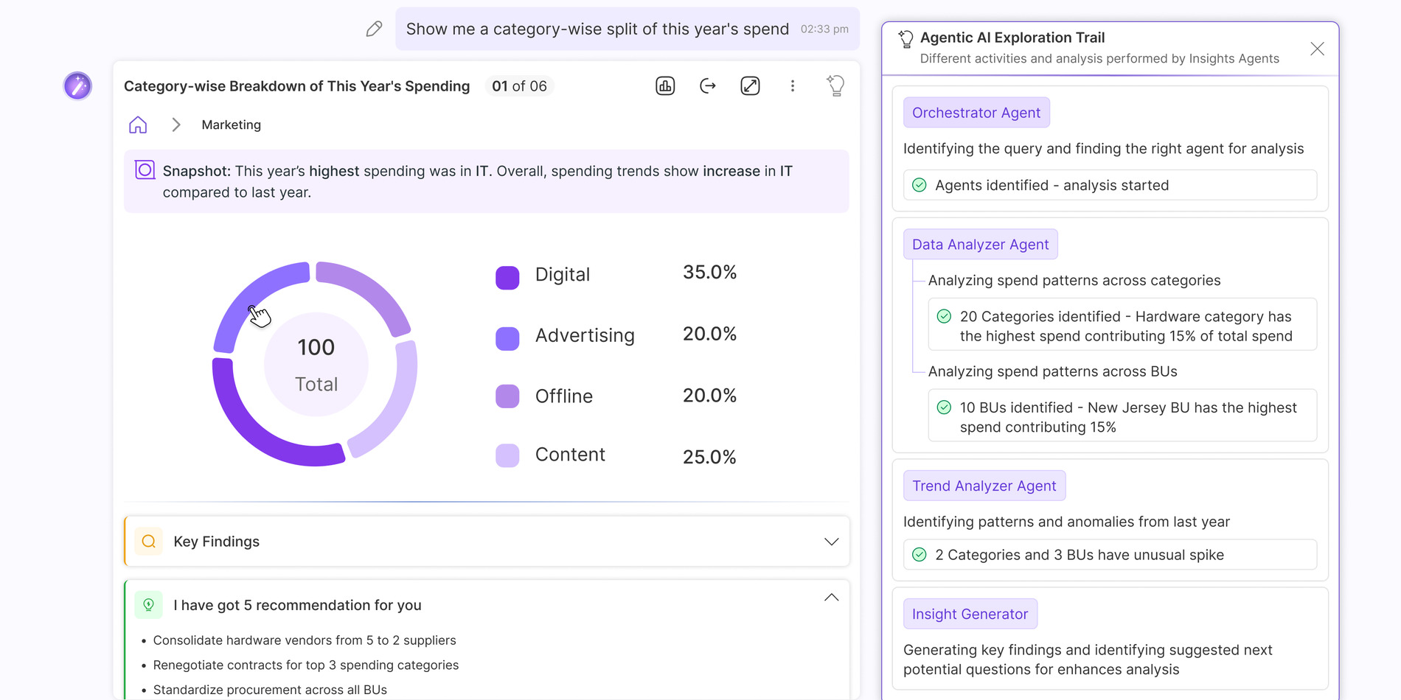This screenshot has height=700, width=1401.
Task: Click the green check beside 2 Categories and 3 BUs
Action: (919, 555)
